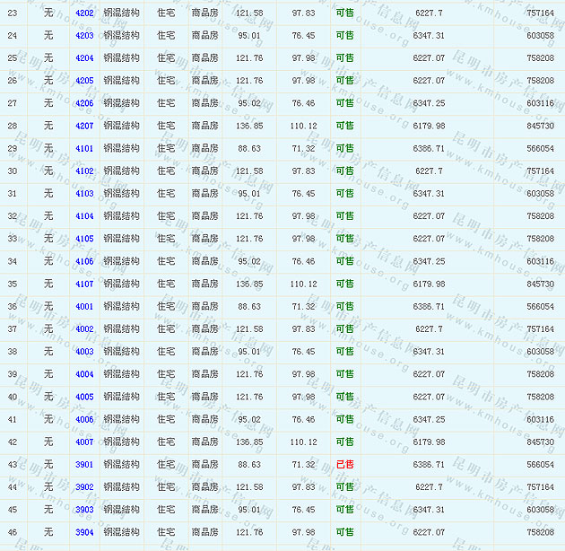Screen dimensions: 565x551
Task: Select the 可售 status in row 46
Action: point(344,532)
